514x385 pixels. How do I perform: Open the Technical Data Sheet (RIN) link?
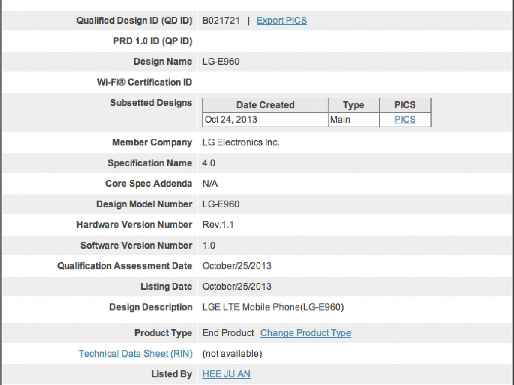[x=135, y=353]
